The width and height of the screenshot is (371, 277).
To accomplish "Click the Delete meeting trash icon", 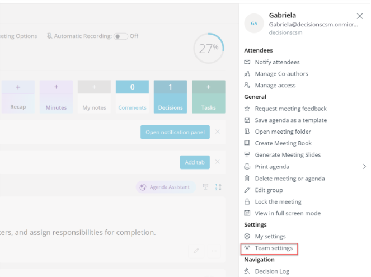I will click(247, 179).
